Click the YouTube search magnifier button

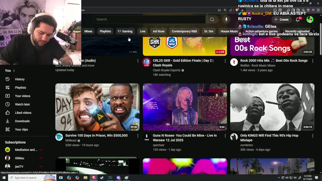coord(212,19)
